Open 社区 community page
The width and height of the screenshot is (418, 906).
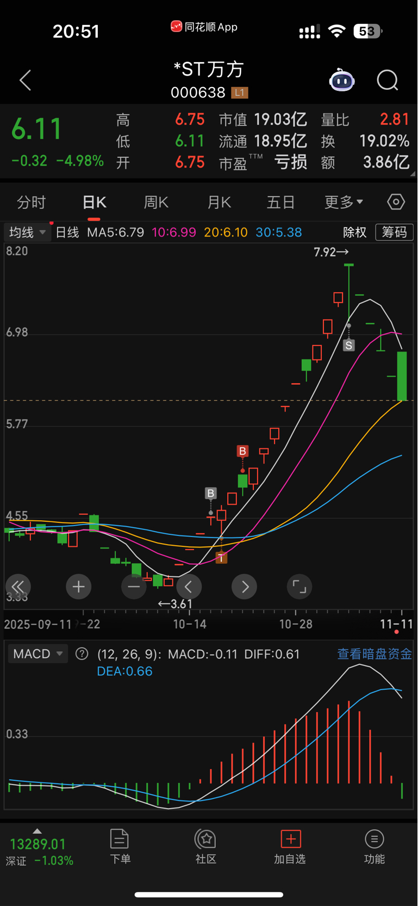pyautogui.click(x=206, y=847)
